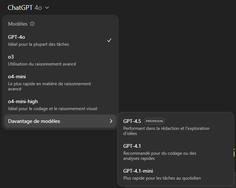This screenshot has height=188, width=236.
Task: Click 'Idéal pour la plupart des tâches' description
Action: [38, 44]
